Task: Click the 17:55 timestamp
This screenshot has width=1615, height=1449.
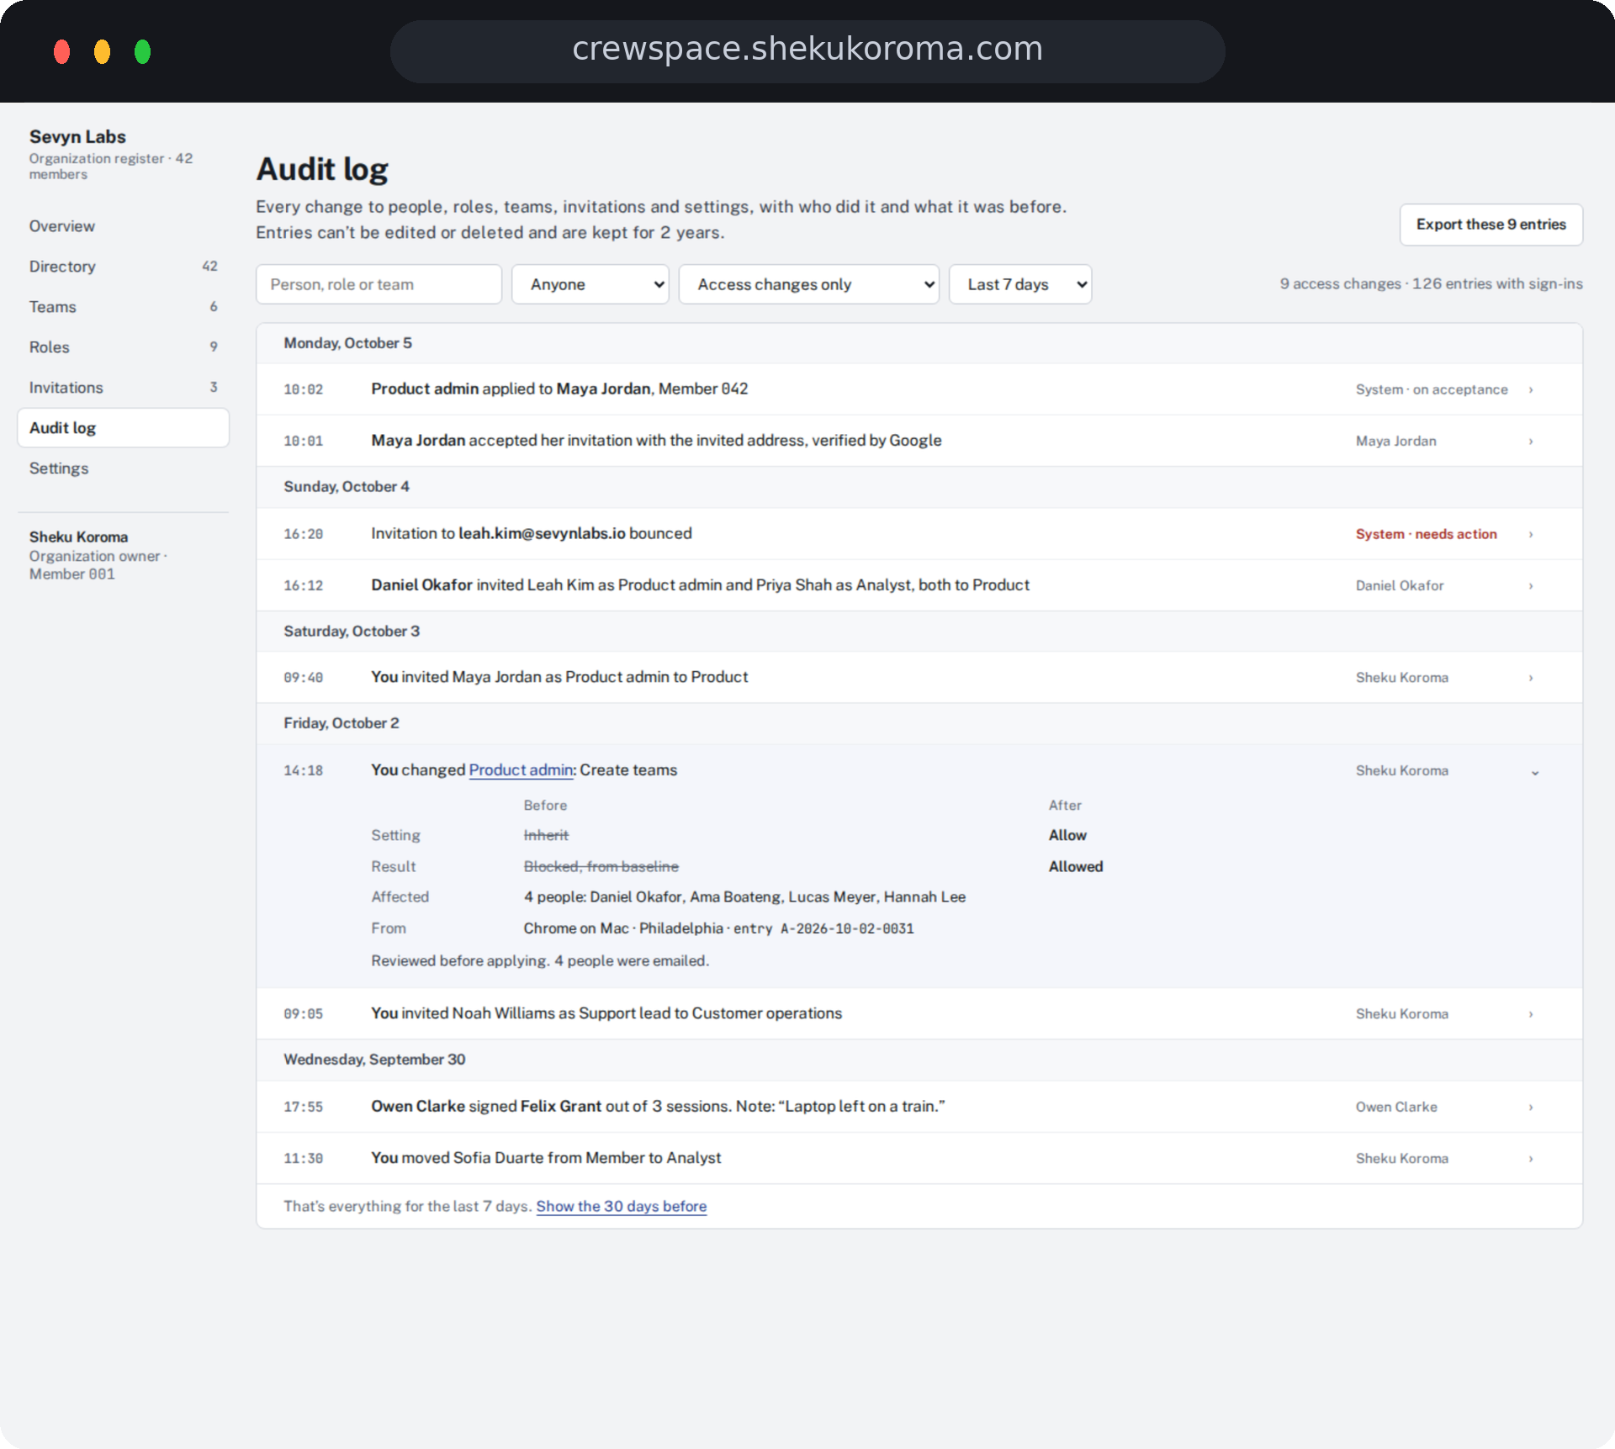Action: (x=303, y=1108)
